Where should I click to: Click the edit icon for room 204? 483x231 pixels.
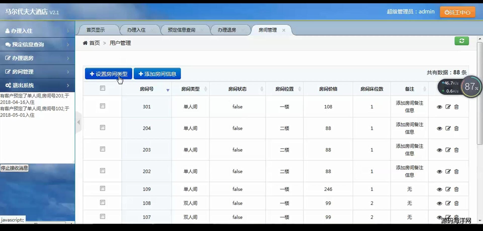(448, 128)
